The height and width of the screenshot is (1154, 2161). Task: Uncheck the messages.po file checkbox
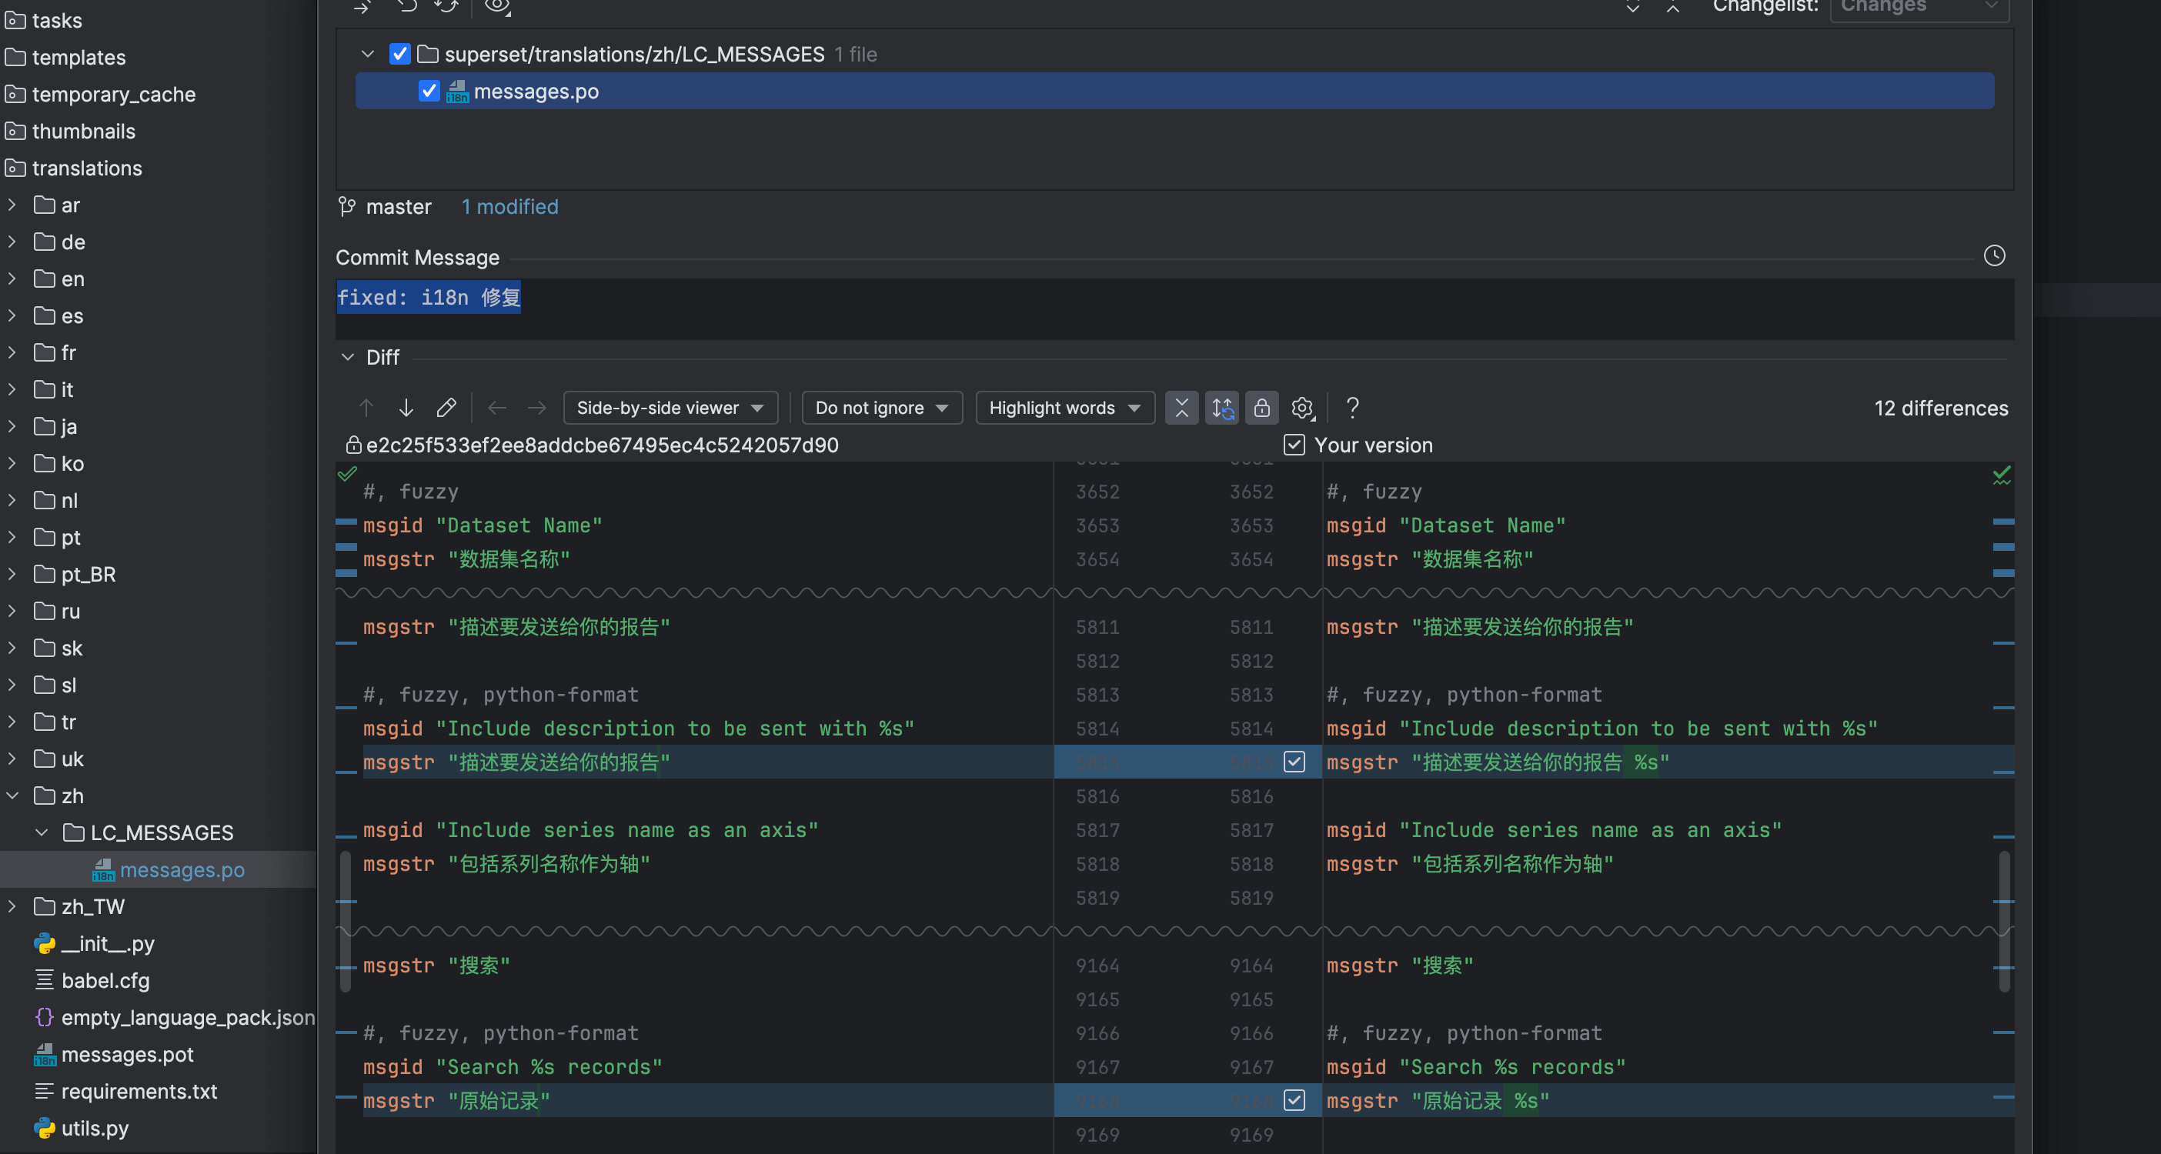pyautogui.click(x=429, y=92)
